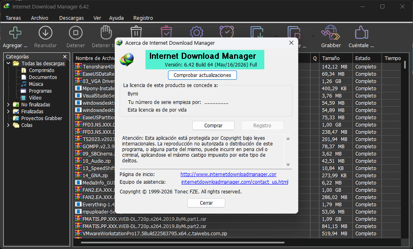Select the 14_GNA.zip file row
This screenshot has height=249, width=413.
tap(95, 175)
